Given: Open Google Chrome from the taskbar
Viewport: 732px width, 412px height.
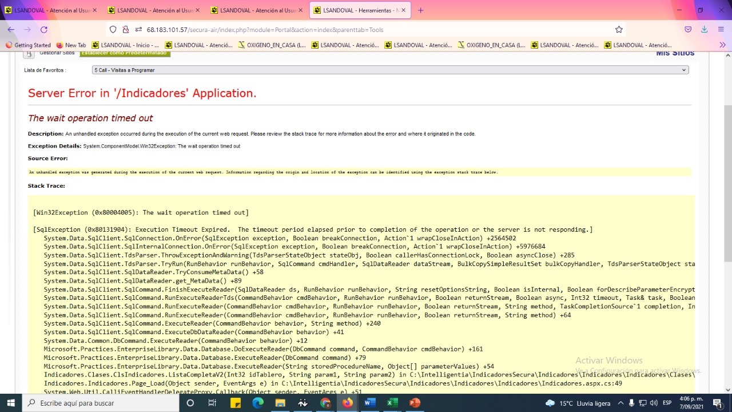Looking at the screenshot, I should coord(325,403).
